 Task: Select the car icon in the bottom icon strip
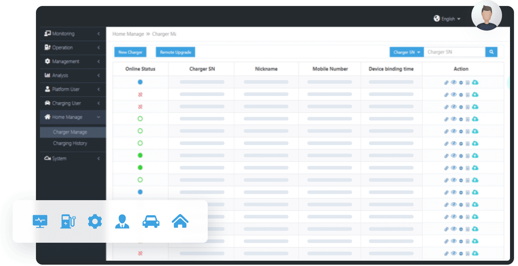pos(151,221)
